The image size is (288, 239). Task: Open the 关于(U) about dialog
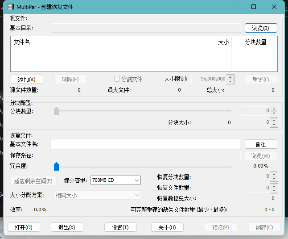pos(167,227)
